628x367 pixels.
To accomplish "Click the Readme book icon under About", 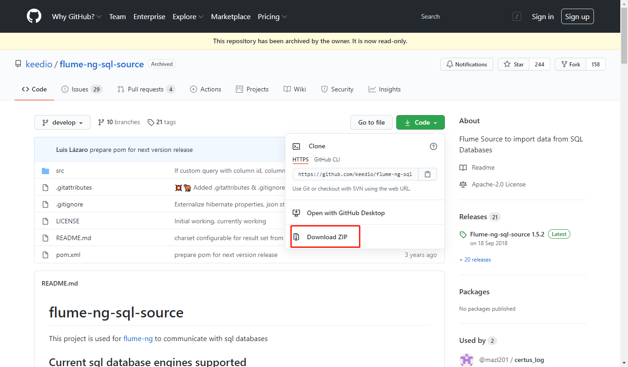I will (x=463, y=167).
